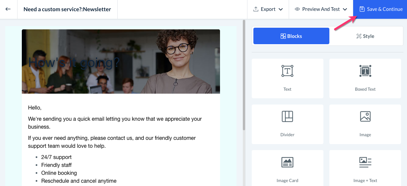Click the email editor vertical scrollbar

244,76
